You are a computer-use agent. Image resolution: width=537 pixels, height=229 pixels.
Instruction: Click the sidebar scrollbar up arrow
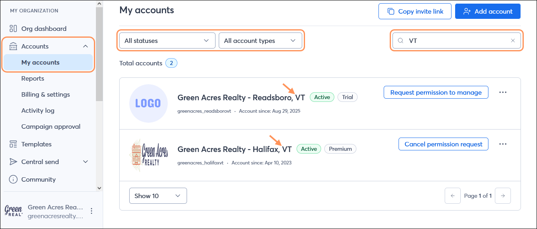pos(99,3)
